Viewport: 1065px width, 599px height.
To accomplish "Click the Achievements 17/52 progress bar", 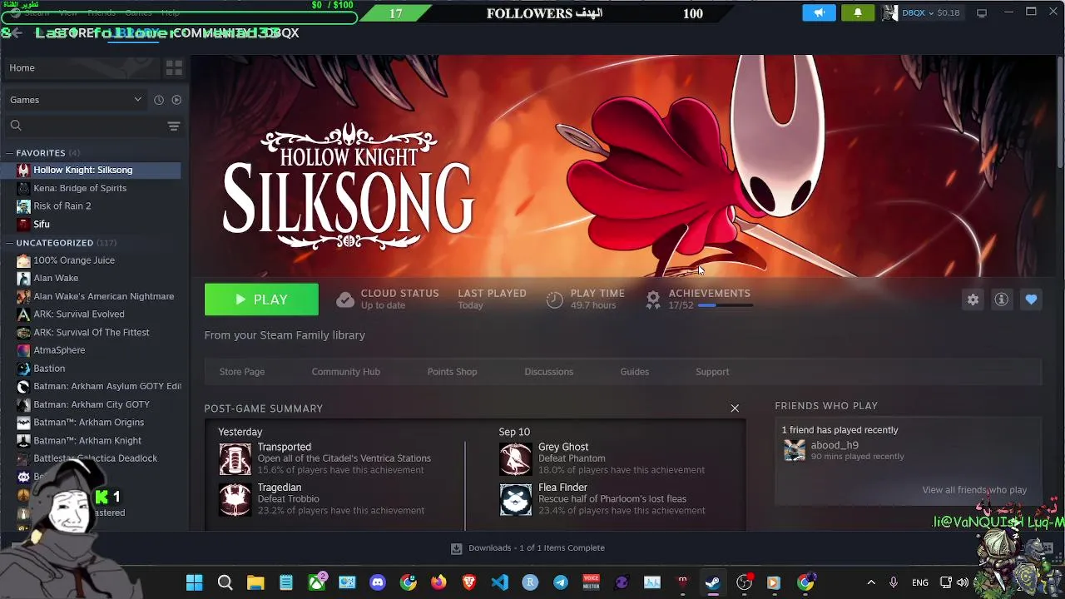I will [725, 306].
